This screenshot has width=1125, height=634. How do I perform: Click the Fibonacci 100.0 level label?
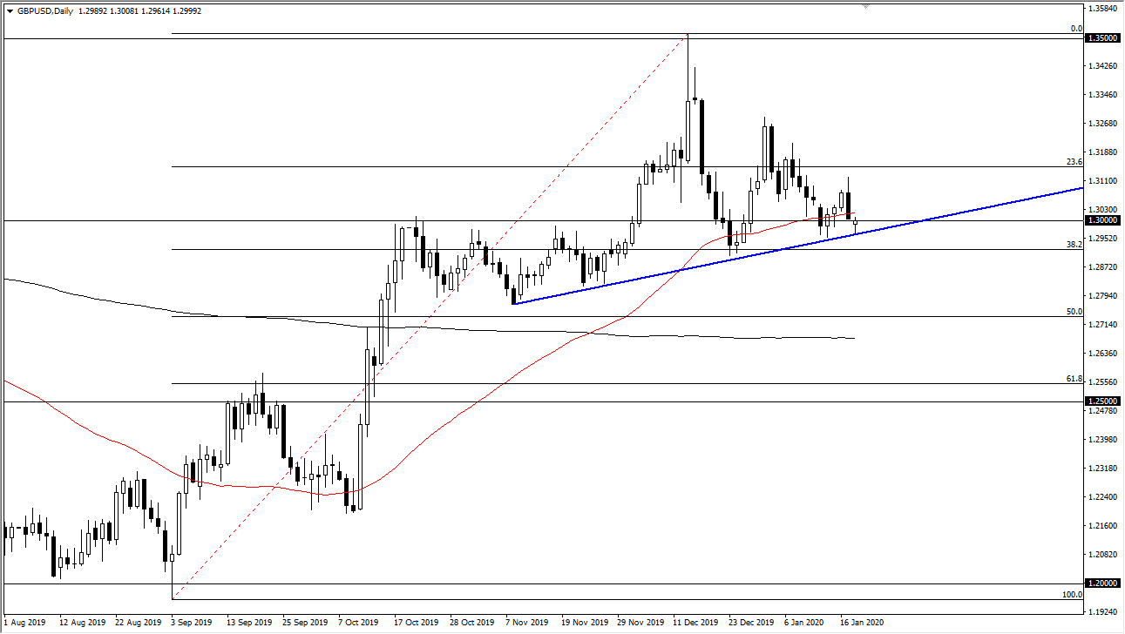click(1072, 594)
